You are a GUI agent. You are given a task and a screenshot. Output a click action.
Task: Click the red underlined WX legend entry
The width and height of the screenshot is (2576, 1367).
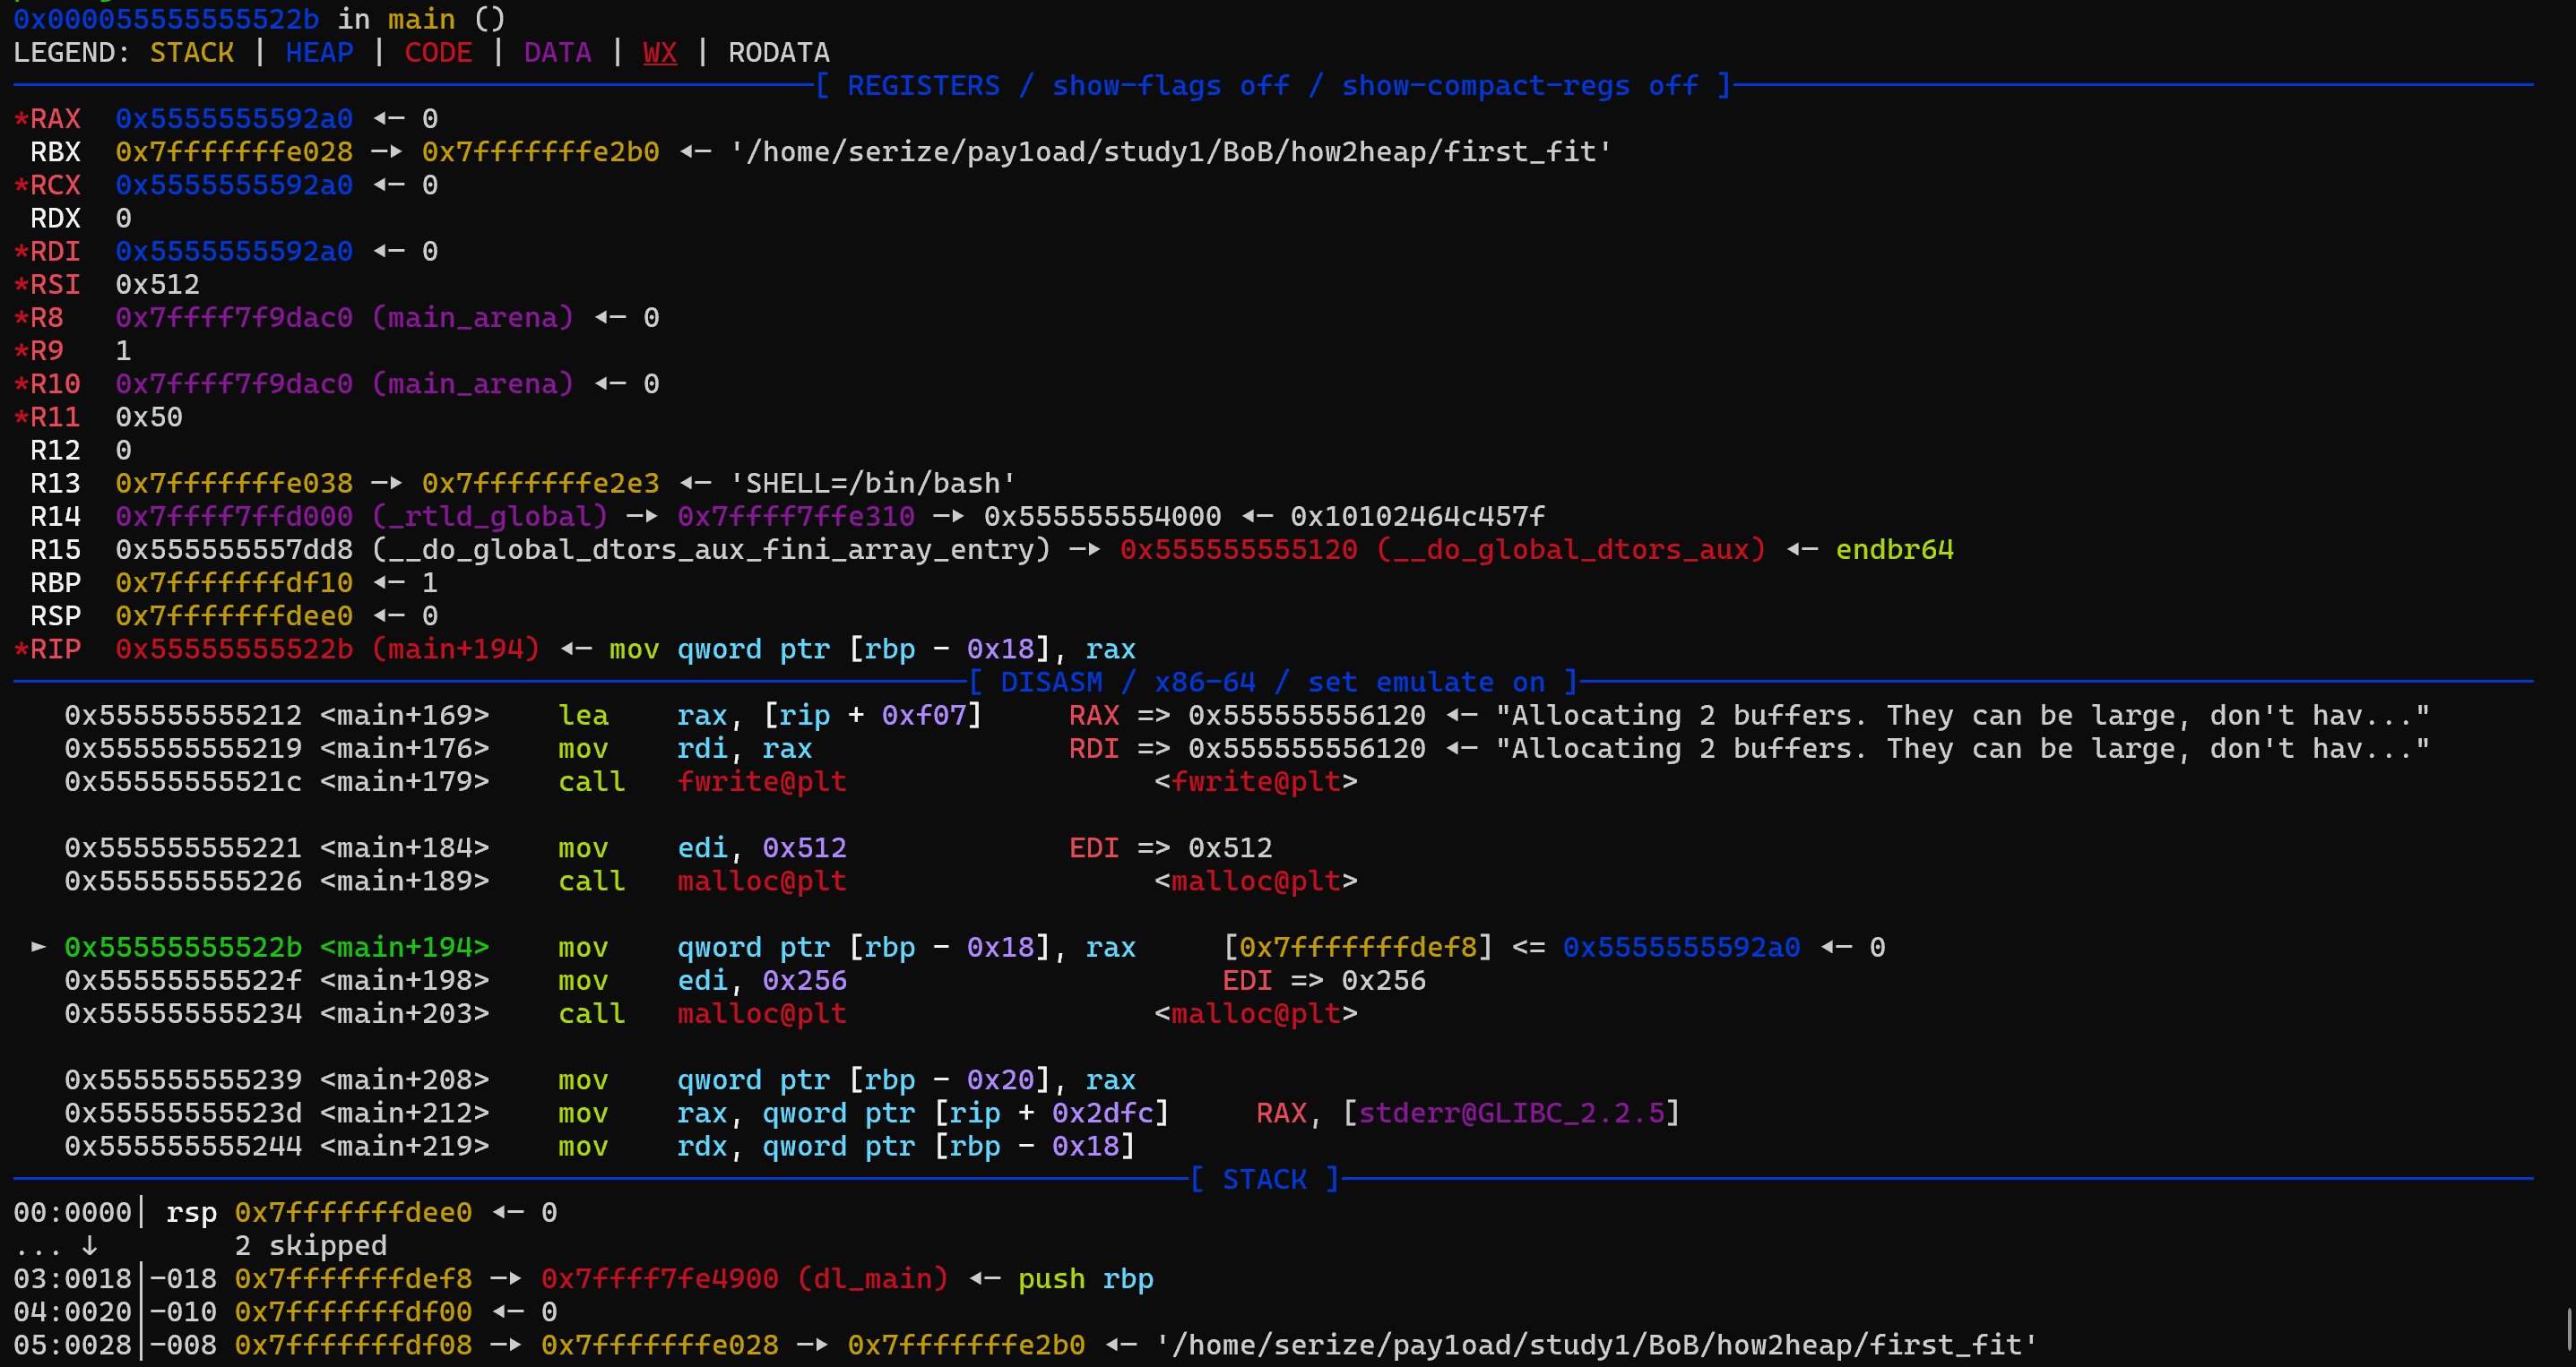[659, 53]
